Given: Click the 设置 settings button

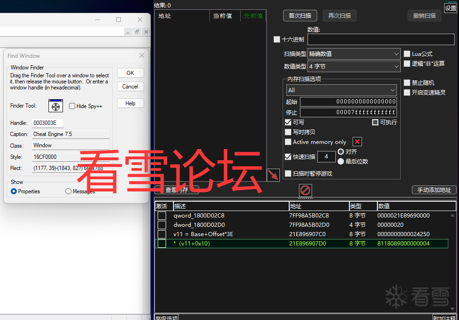Looking at the screenshot, I should 451,8.
